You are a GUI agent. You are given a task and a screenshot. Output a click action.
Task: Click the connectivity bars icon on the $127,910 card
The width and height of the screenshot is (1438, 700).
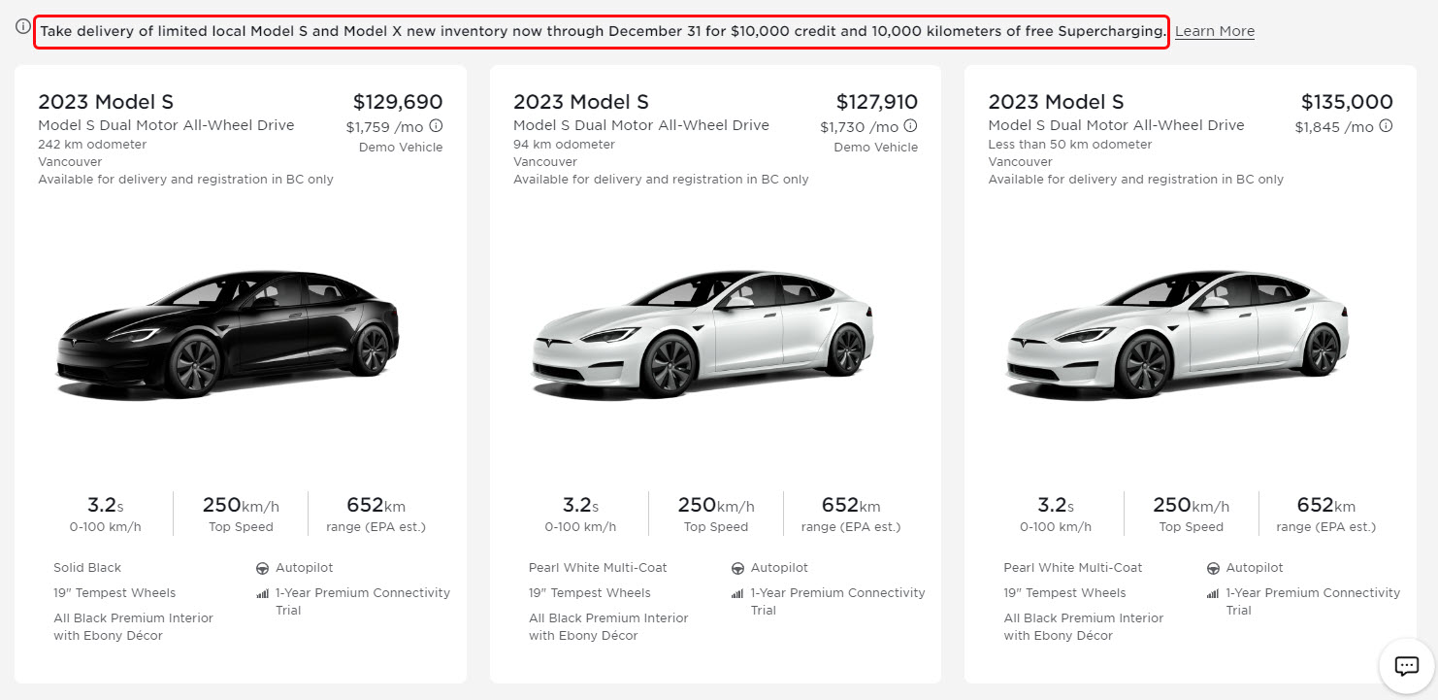pyautogui.click(x=737, y=593)
